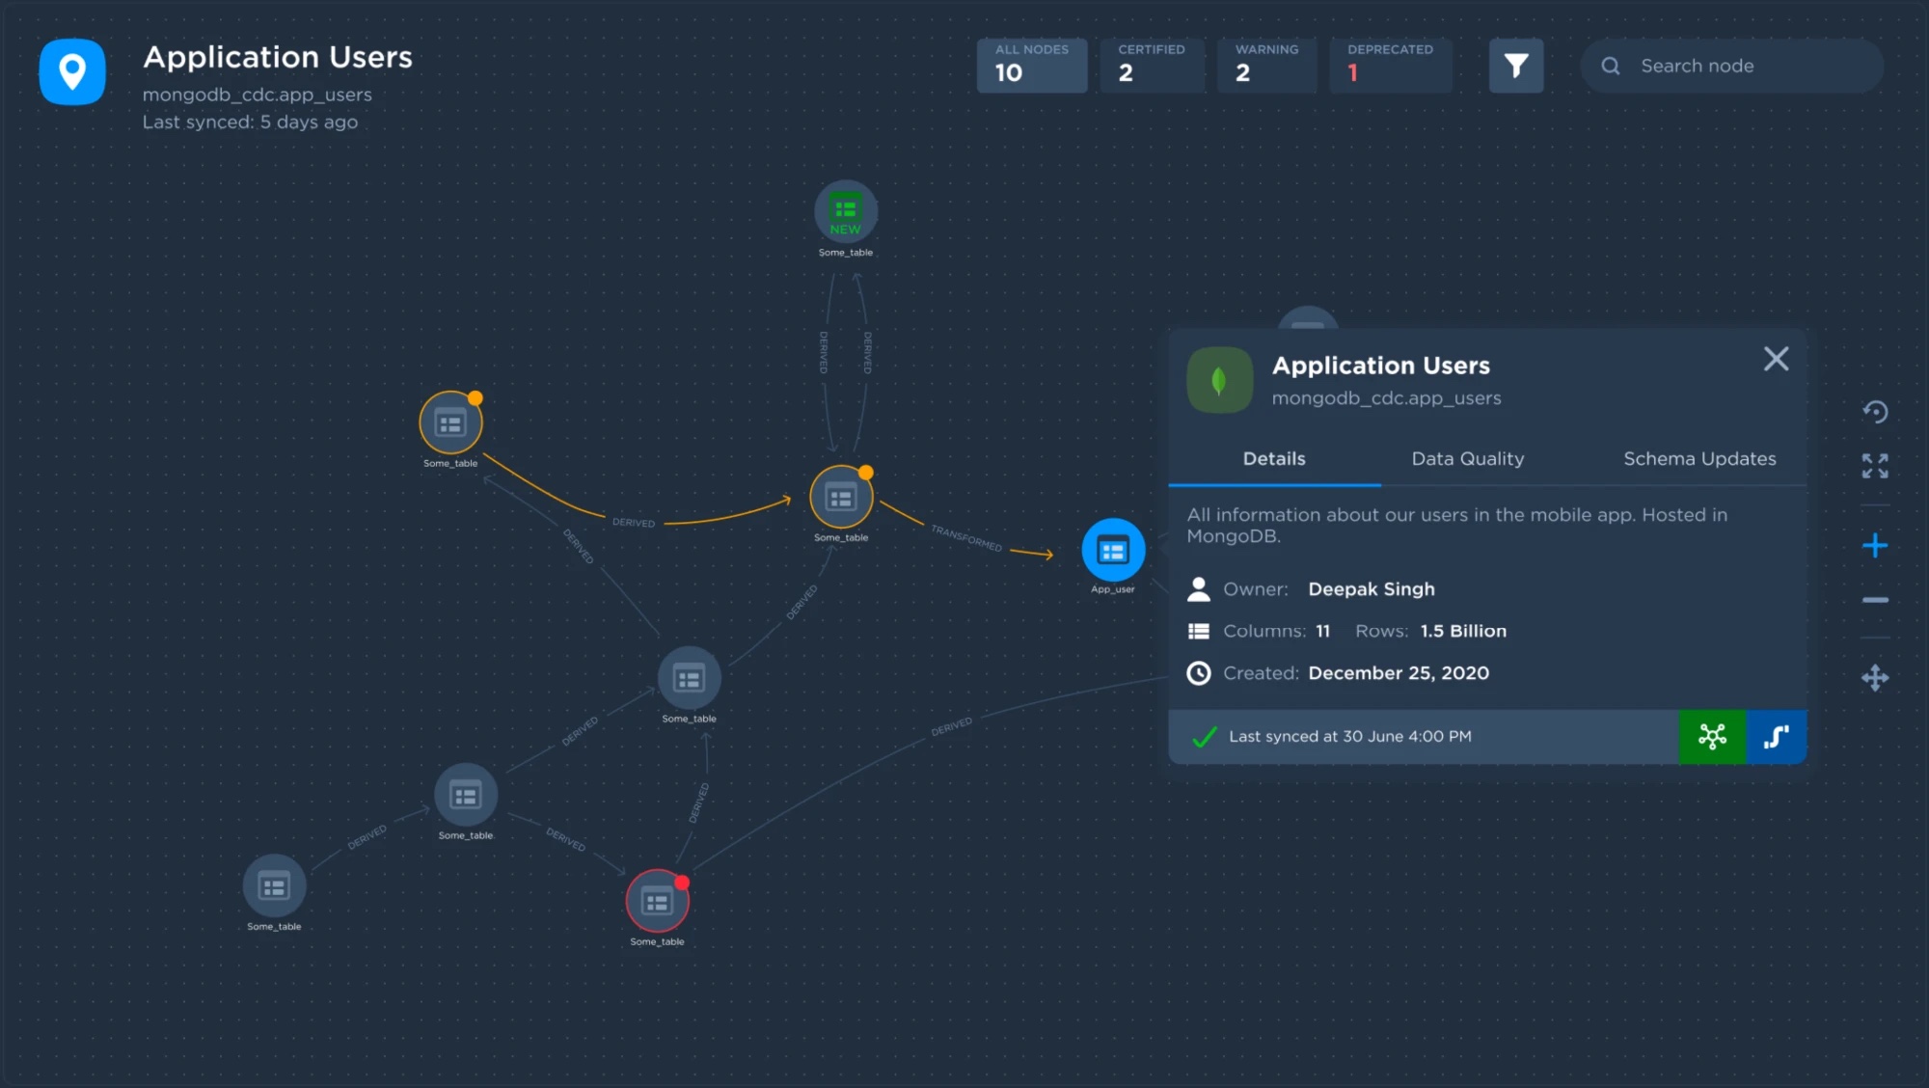Close the Application Users details panel
Viewport: 1929px width, 1088px height.
(1776, 359)
